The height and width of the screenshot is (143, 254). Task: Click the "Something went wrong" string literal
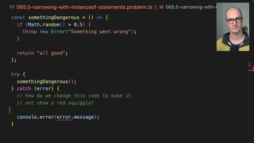tap(101, 32)
